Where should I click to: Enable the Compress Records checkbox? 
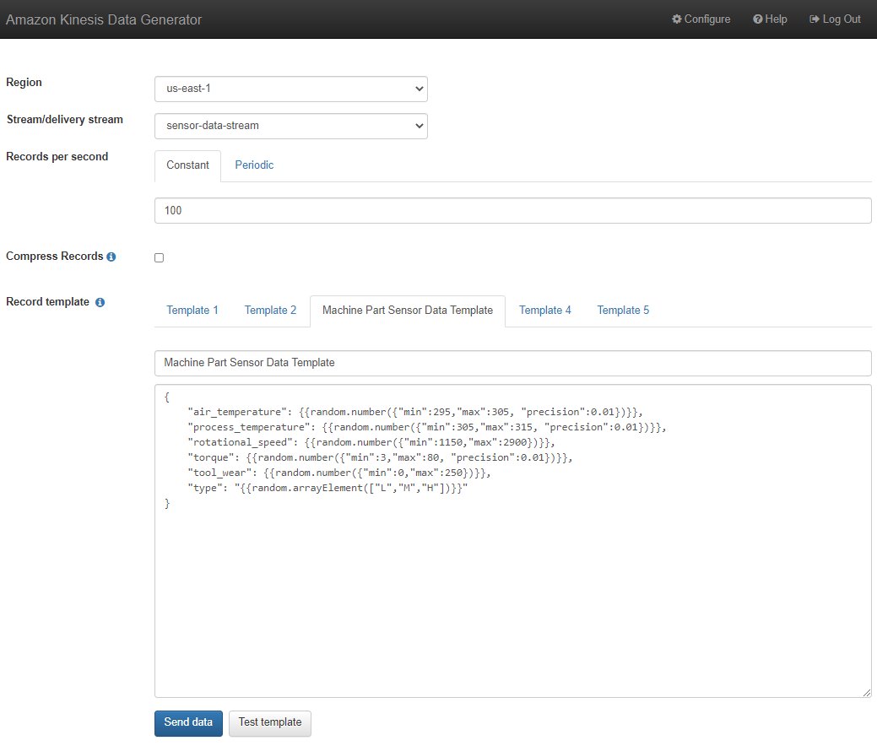click(x=160, y=257)
